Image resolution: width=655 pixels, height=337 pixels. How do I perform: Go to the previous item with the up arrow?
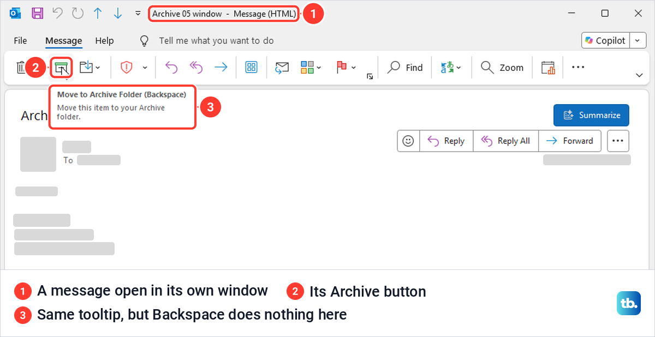tap(98, 14)
